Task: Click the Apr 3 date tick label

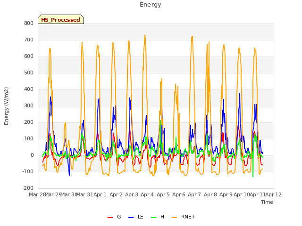Action: click(x=132, y=194)
